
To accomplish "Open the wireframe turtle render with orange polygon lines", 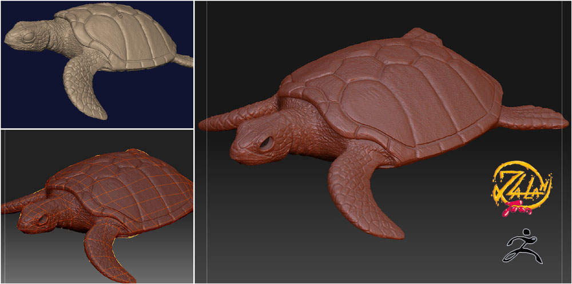I will point(97,206).
